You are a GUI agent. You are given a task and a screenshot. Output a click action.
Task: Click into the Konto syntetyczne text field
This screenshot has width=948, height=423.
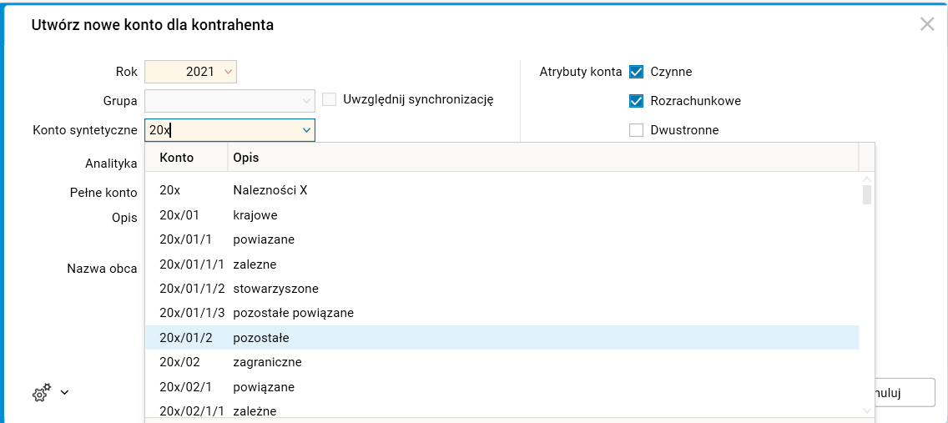click(x=221, y=130)
